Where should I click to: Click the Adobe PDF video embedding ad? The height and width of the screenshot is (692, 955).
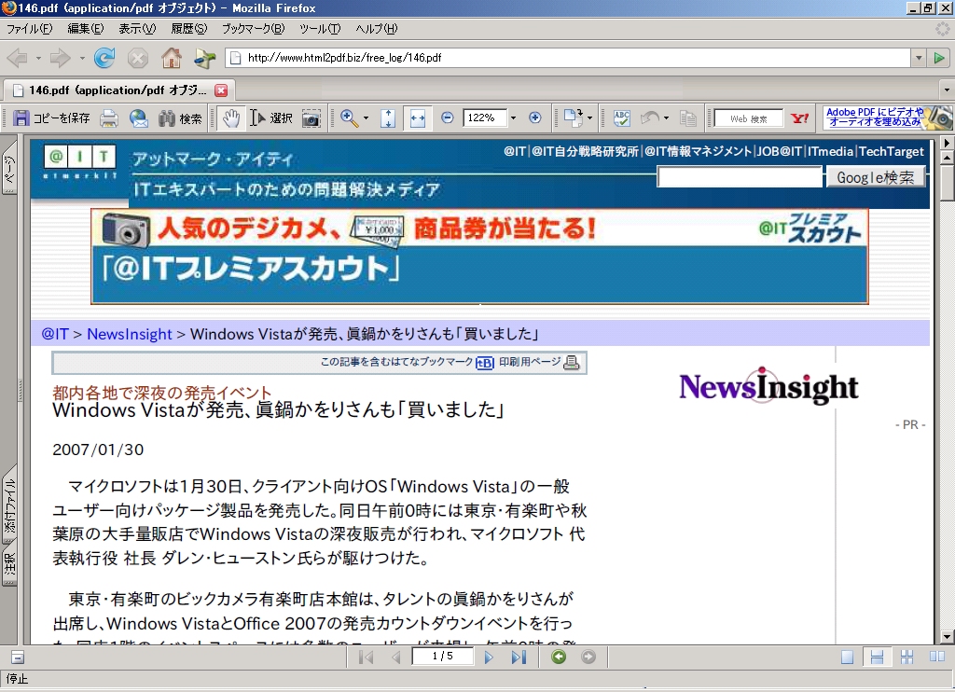[x=888, y=118]
